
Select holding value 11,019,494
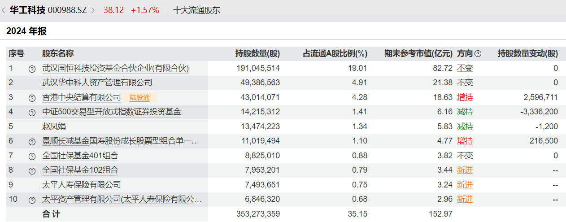click(x=260, y=141)
